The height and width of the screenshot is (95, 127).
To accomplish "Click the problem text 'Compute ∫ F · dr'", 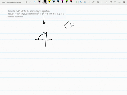I will [x=16, y=11].
